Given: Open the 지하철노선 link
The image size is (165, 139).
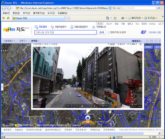Looking at the screenshot, I should pyautogui.click(x=101, y=27).
